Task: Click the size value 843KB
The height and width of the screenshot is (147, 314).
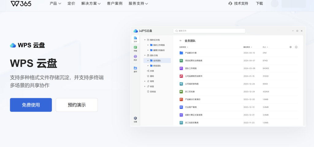Action: pyautogui.click(x=266, y=68)
